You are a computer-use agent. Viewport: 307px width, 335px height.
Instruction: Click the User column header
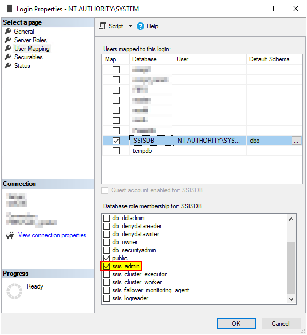210,59
